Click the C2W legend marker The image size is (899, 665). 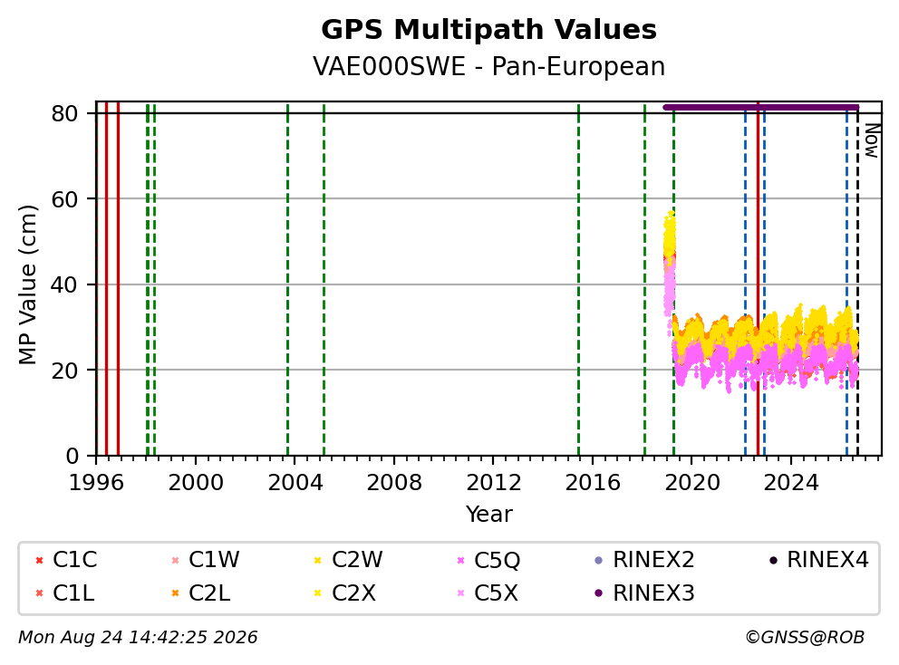pyautogui.click(x=317, y=560)
